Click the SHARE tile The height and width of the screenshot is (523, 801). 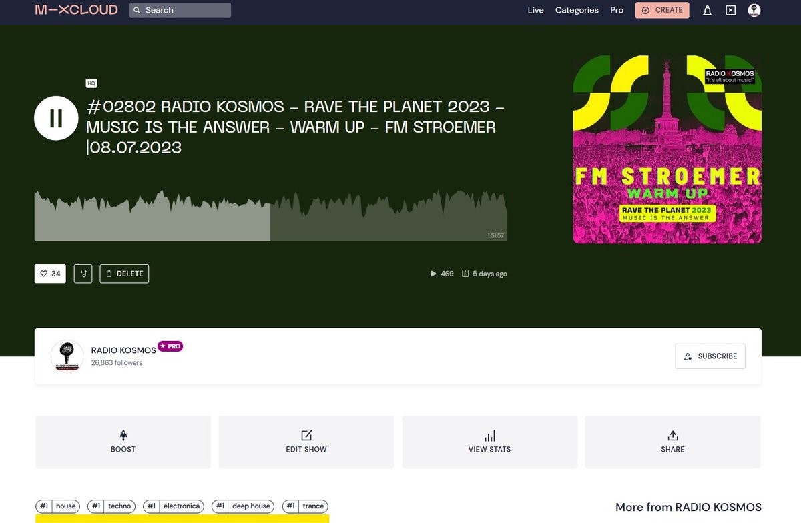click(x=673, y=442)
